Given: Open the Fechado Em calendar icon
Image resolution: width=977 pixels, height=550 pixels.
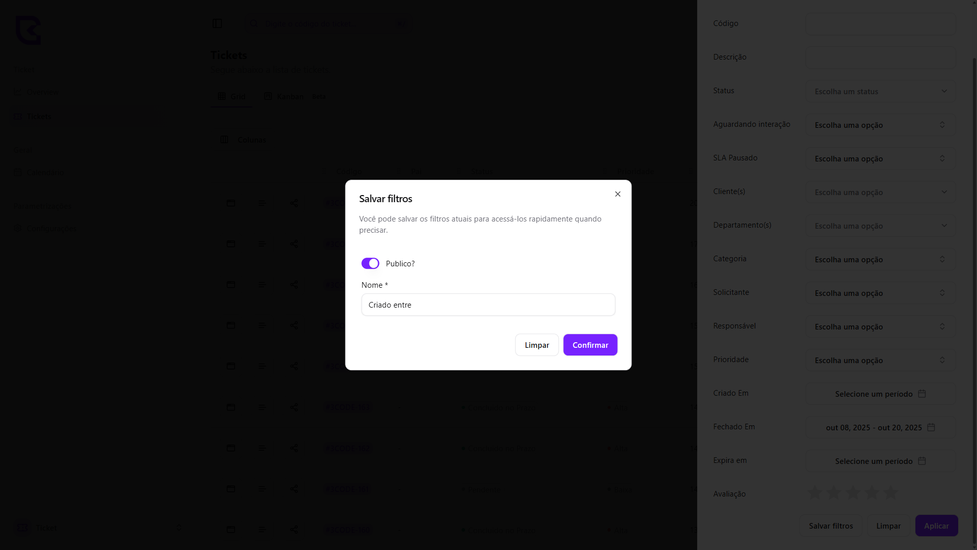Looking at the screenshot, I should pyautogui.click(x=931, y=427).
